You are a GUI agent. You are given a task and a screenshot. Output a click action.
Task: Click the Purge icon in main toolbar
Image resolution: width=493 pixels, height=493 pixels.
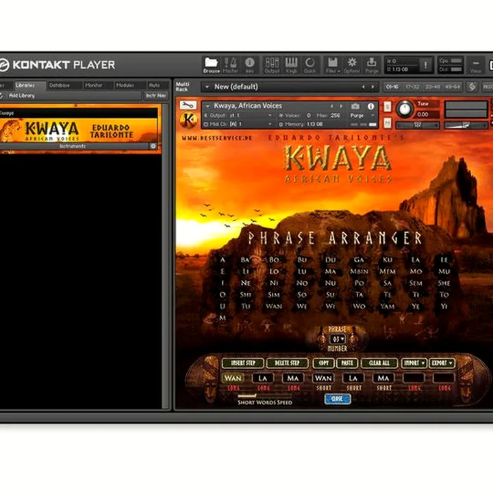point(372,65)
